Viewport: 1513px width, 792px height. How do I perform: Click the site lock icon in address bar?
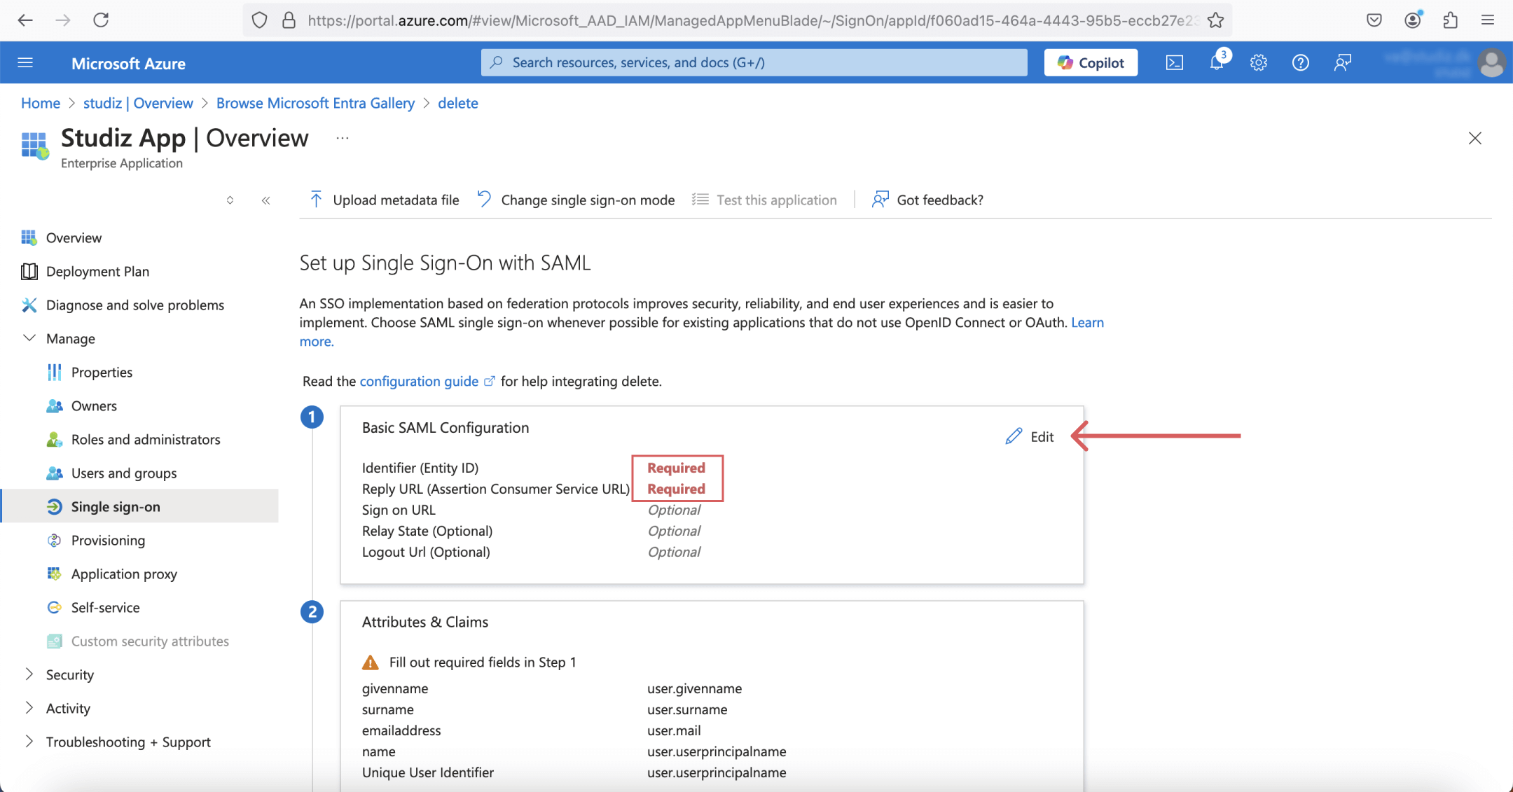[x=289, y=20]
